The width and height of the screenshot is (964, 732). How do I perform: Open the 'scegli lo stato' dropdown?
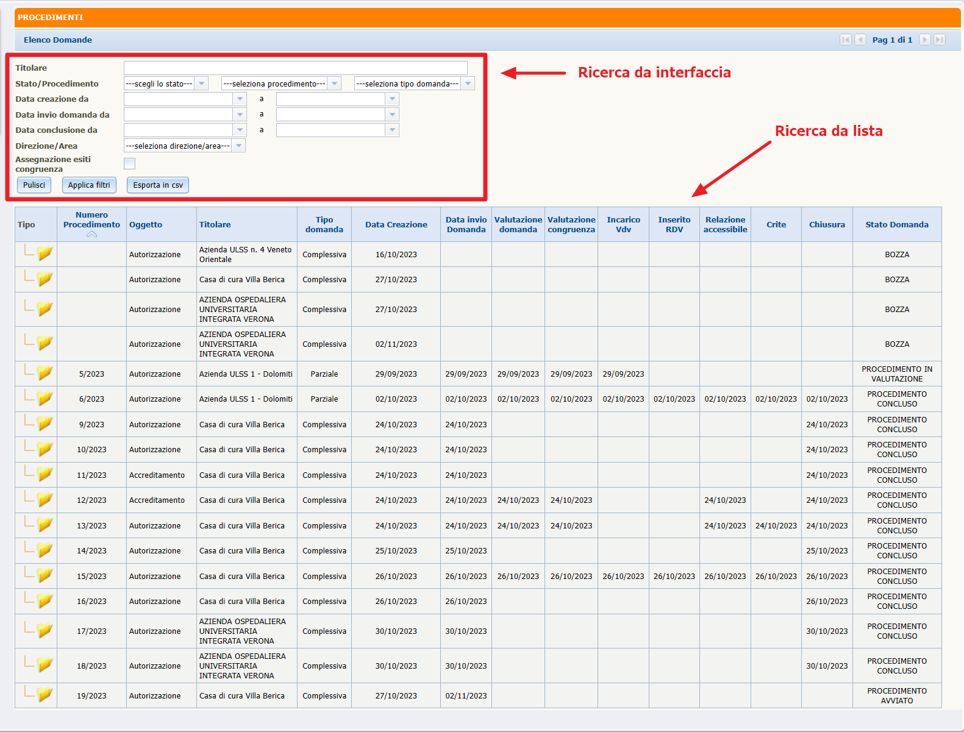[x=201, y=84]
